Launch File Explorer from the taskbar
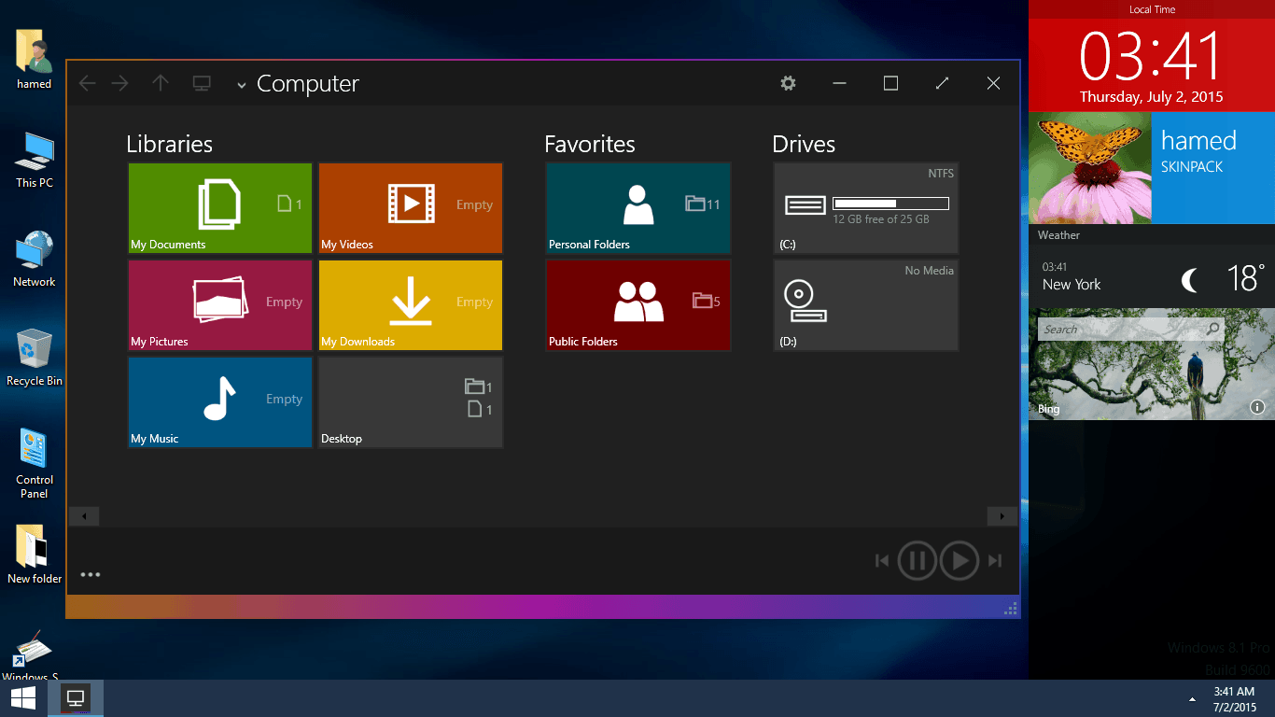 point(75,697)
